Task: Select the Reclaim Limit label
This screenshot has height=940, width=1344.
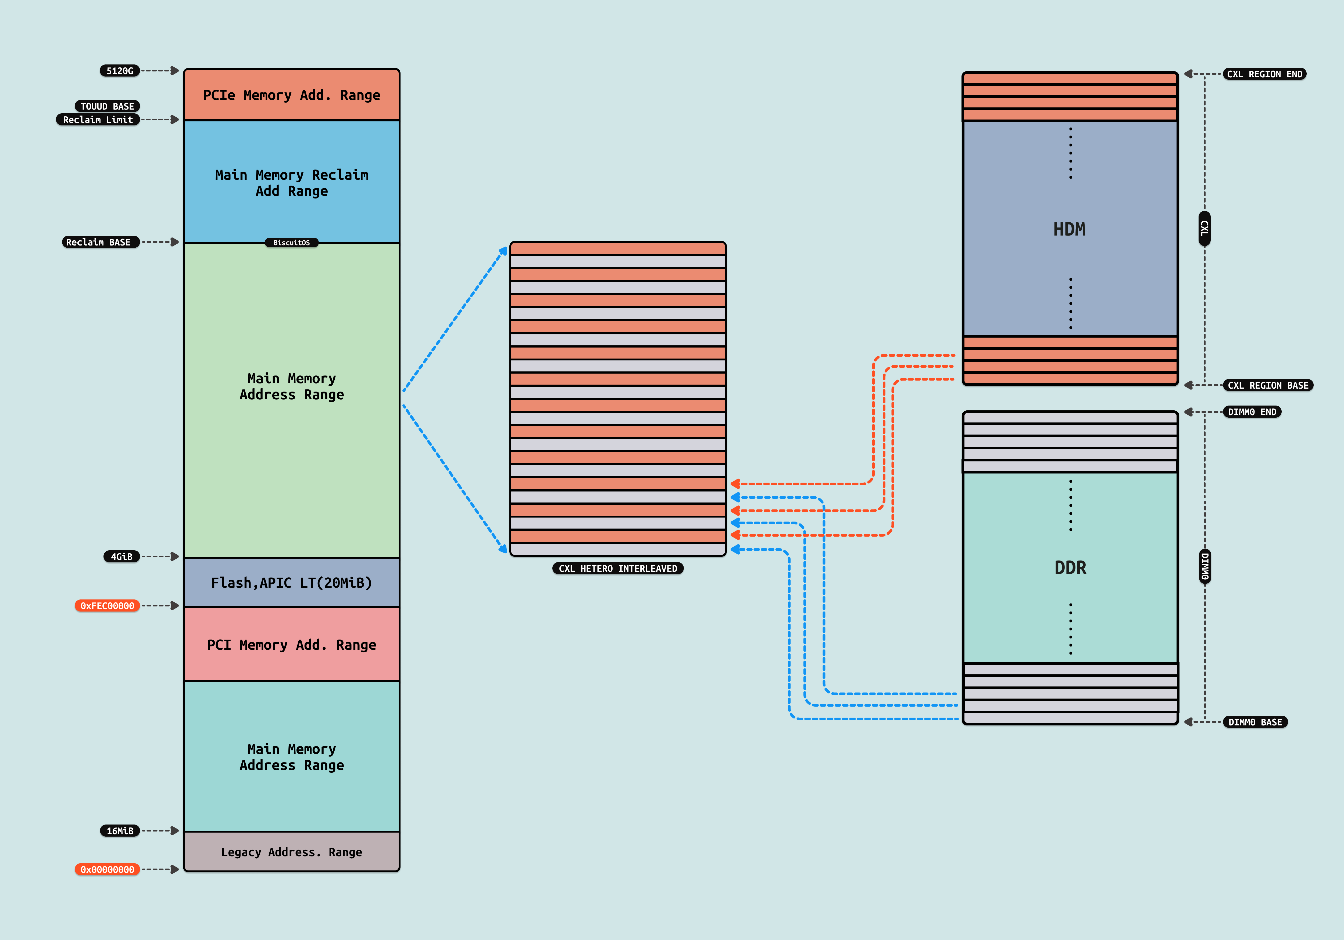Action: pyautogui.click(x=98, y=119)
